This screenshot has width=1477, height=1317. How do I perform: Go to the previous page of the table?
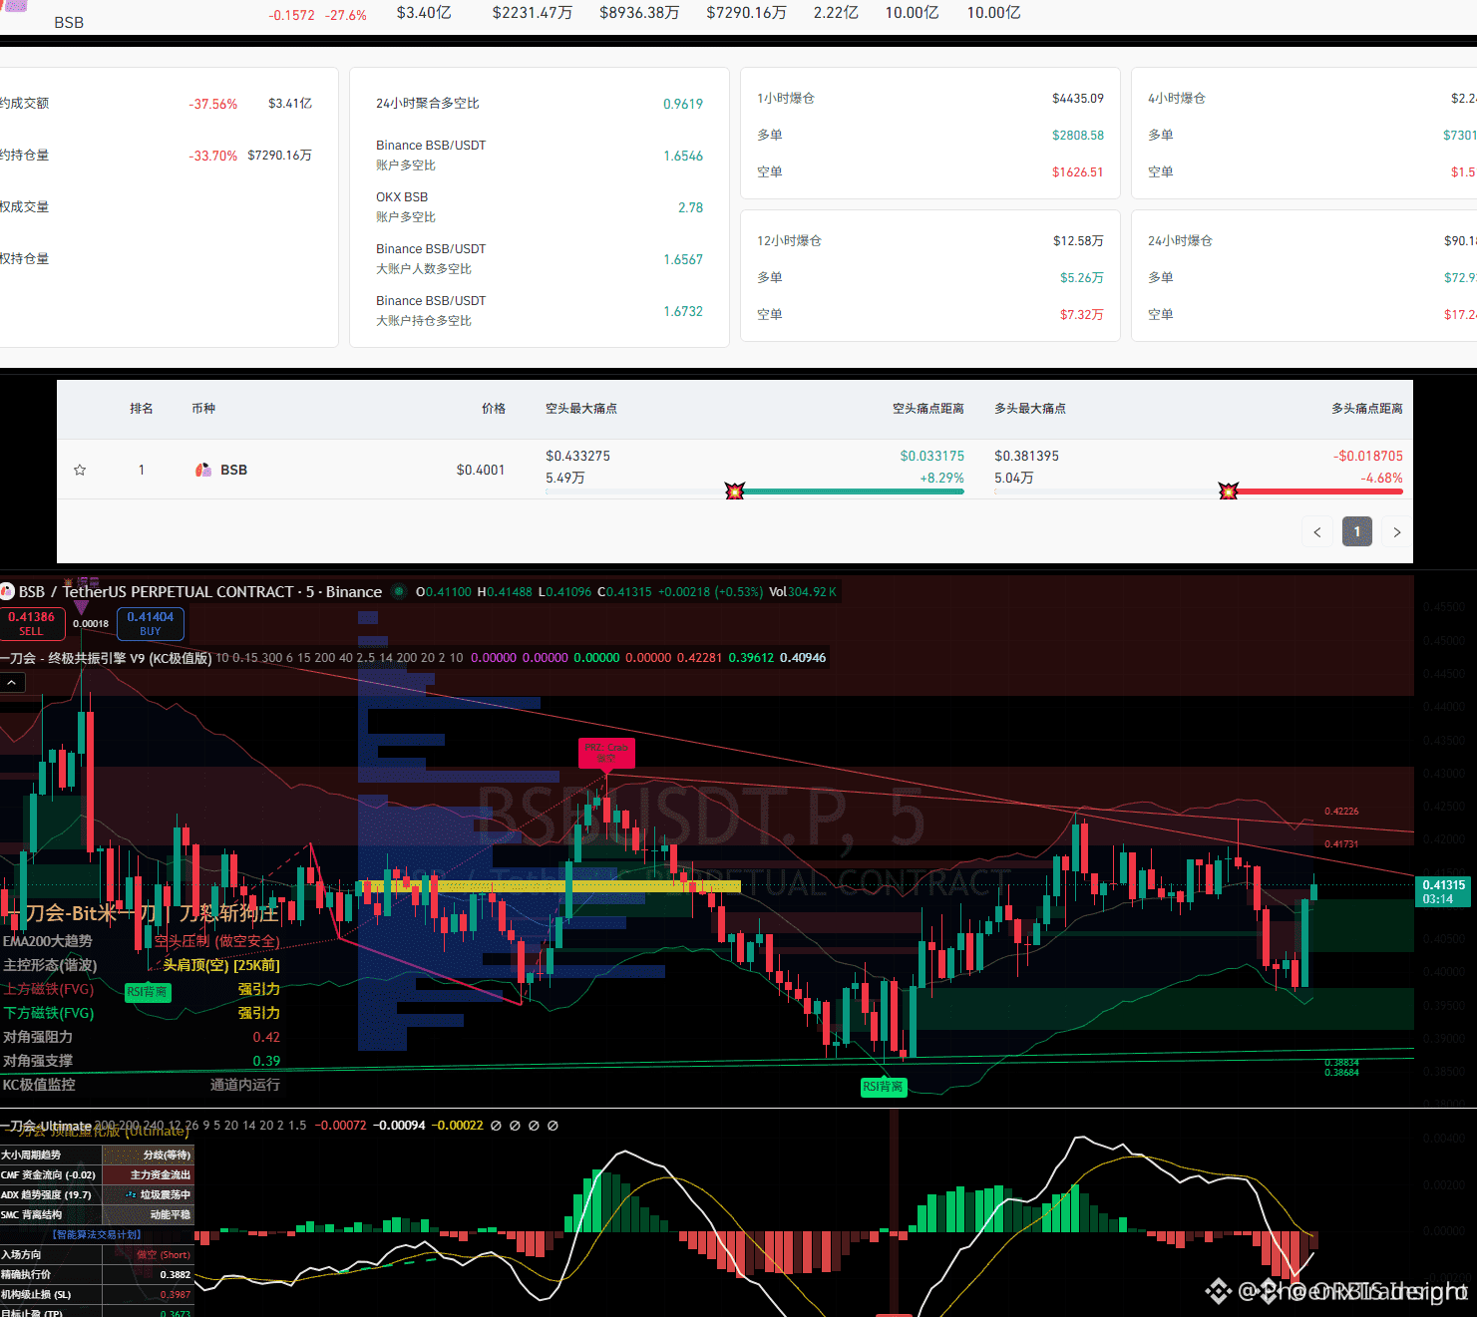(1317, 532)
